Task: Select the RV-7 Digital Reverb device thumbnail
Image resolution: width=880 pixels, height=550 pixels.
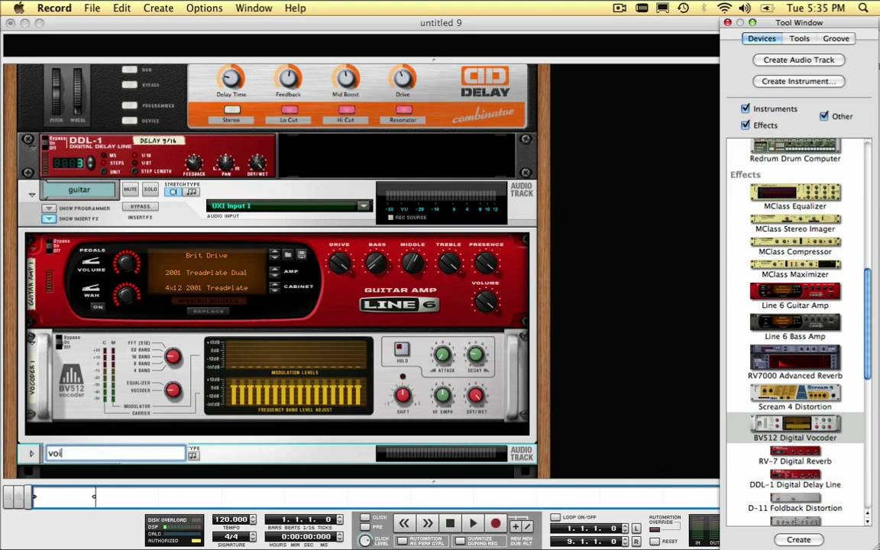Action: click(794, 451)
